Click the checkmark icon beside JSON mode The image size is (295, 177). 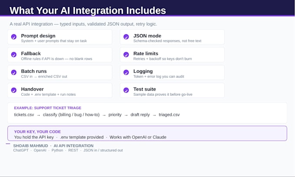(126, 37)
